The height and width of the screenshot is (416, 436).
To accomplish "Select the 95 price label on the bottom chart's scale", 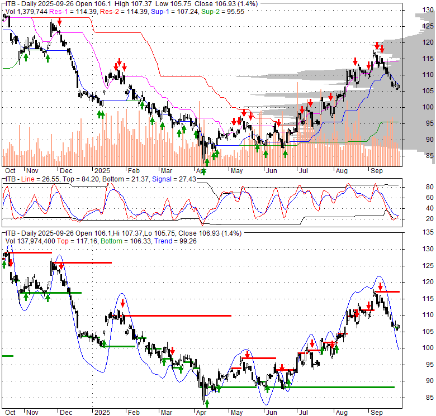I will (x=430, y=364).
